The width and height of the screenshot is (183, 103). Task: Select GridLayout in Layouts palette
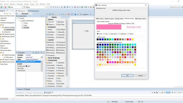(61, 45)
